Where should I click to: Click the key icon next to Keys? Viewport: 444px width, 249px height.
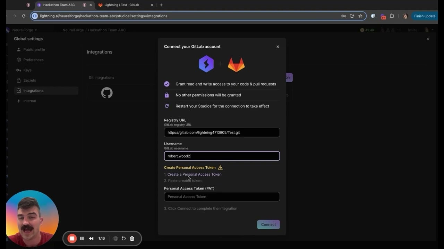point(19,70)
